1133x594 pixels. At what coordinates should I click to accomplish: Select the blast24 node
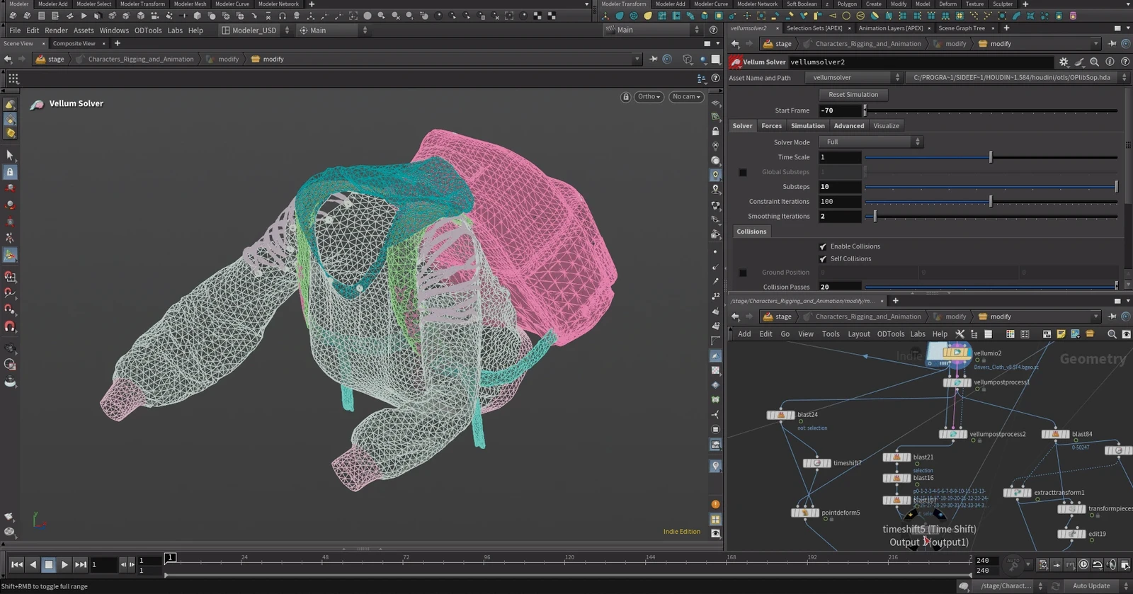[780, 415]
